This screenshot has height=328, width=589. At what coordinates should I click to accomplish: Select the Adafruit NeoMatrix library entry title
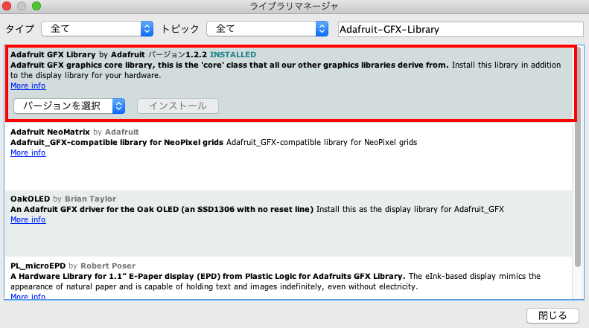pos(50,132)
